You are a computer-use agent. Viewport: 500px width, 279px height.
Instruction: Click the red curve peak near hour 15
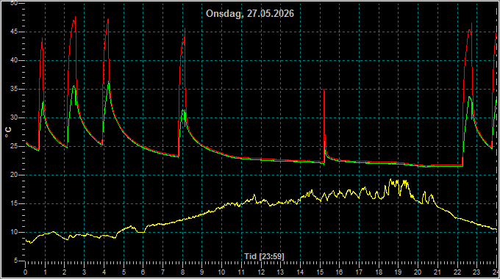(x=324, y=90)
